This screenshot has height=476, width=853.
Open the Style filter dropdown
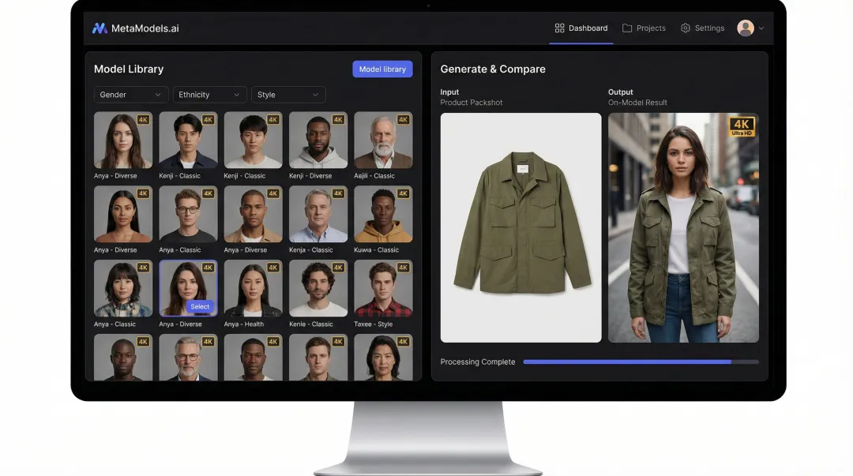(288, 94)
